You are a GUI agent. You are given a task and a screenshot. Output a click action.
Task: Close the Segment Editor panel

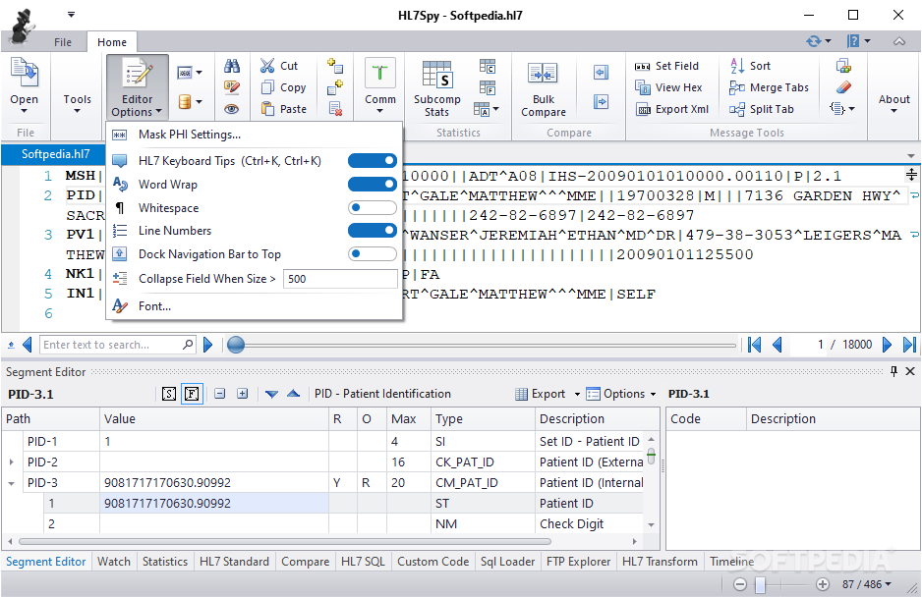(910, 371)
